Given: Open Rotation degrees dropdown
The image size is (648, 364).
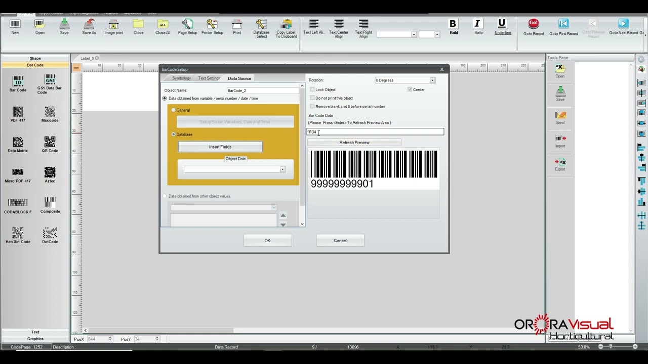Looking at the screenshot, I should tap(432, 80).
